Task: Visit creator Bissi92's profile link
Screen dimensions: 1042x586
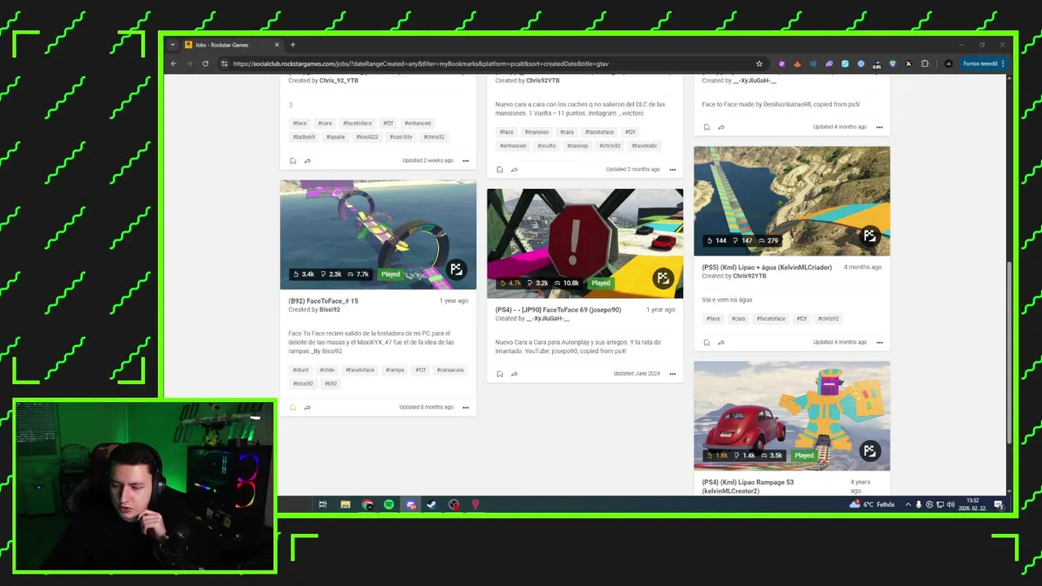Action: (x=330, y=310)
